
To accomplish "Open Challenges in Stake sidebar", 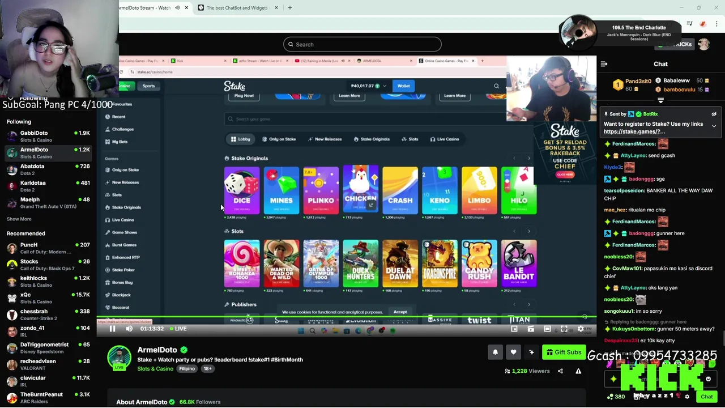I will coord(122,129).
